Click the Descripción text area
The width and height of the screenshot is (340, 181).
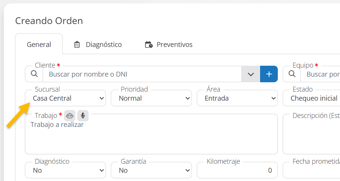pos(313,137)
